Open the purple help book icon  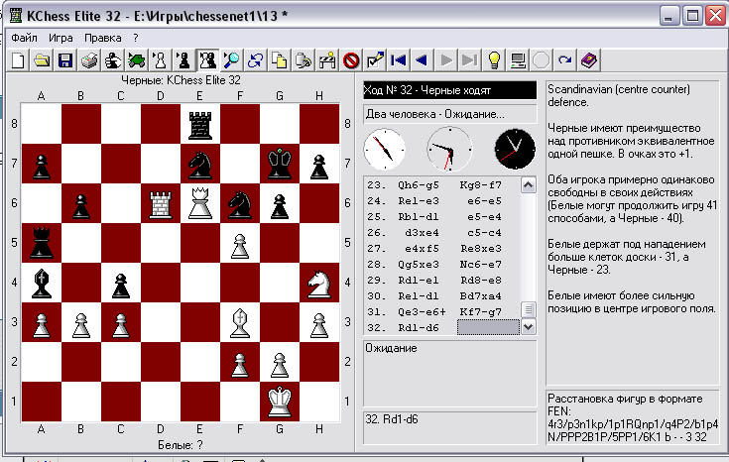pyautogui.click(x=589, y=60)
